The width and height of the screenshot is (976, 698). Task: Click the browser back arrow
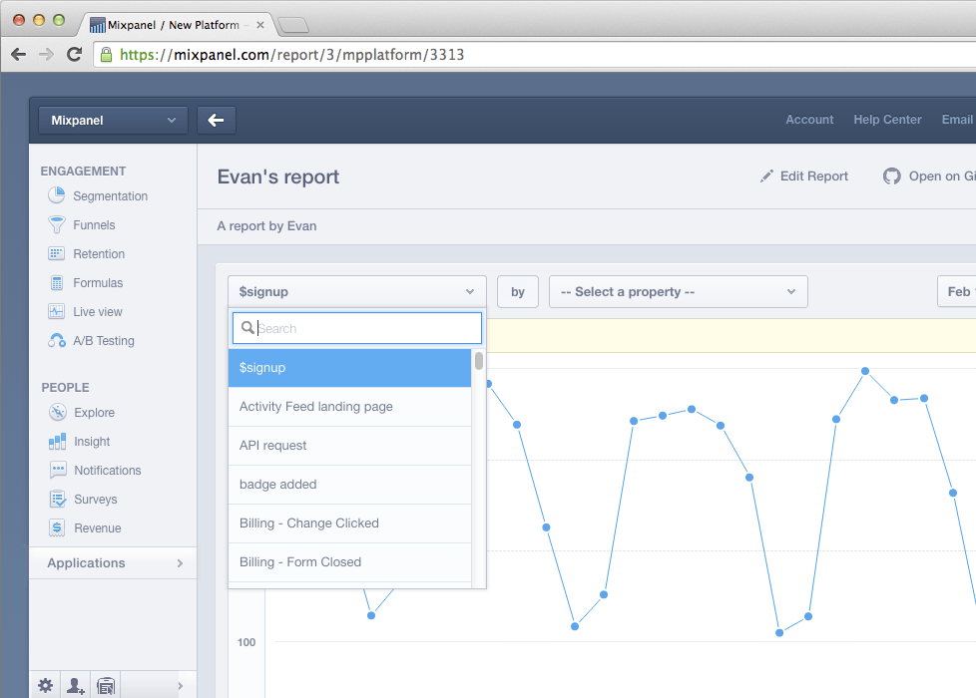click(x=19, y=55)
